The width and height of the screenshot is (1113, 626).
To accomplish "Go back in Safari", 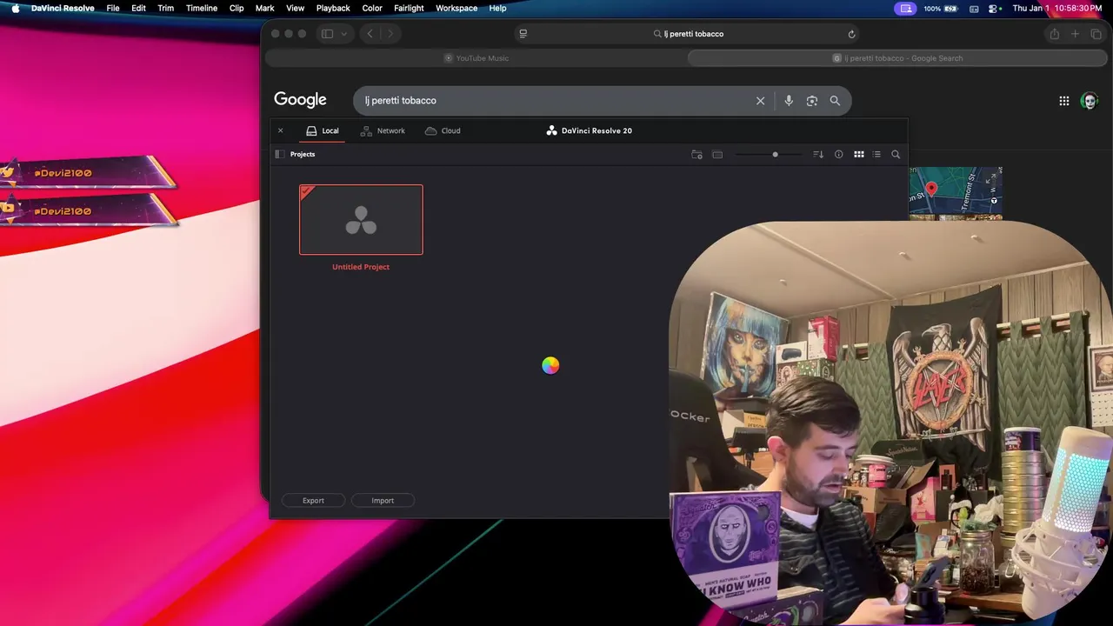I will [x=370, y=34].
